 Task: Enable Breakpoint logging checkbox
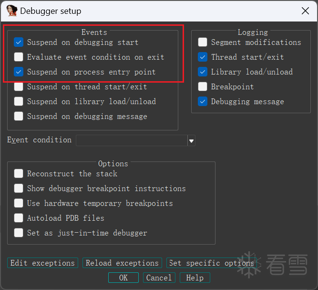click(203, 86)
